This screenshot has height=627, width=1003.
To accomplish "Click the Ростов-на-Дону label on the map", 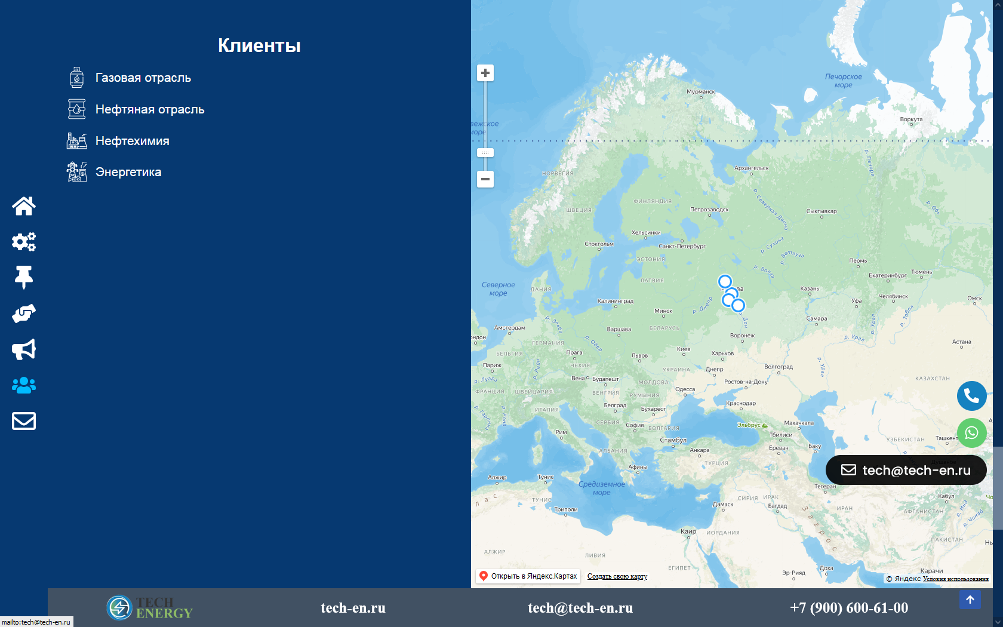I will click(x=746, y=382).
